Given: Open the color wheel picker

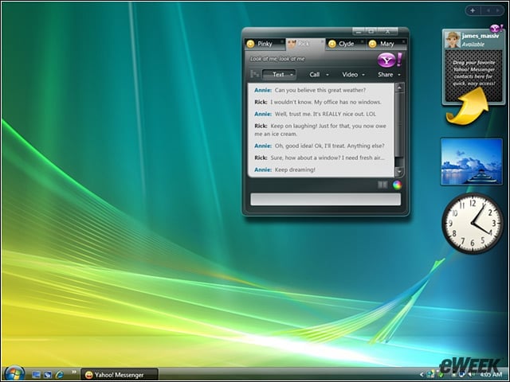Looking at the screenshot, I should pos(397,185).
